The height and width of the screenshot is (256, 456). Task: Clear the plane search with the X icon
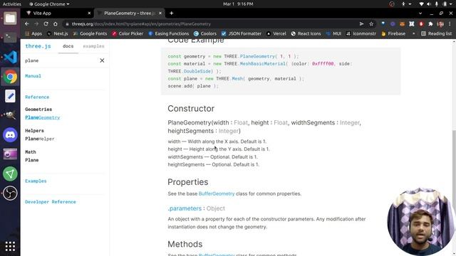tap(102, 60)
